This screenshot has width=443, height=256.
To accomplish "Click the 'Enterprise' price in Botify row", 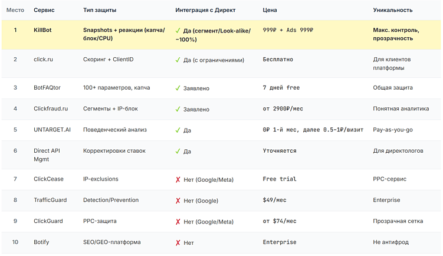I will tap(280, 242).
